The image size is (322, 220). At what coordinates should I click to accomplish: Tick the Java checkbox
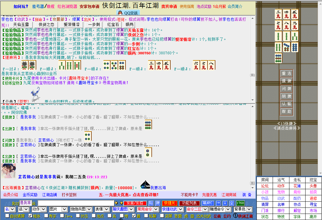[x=62, y=216]
